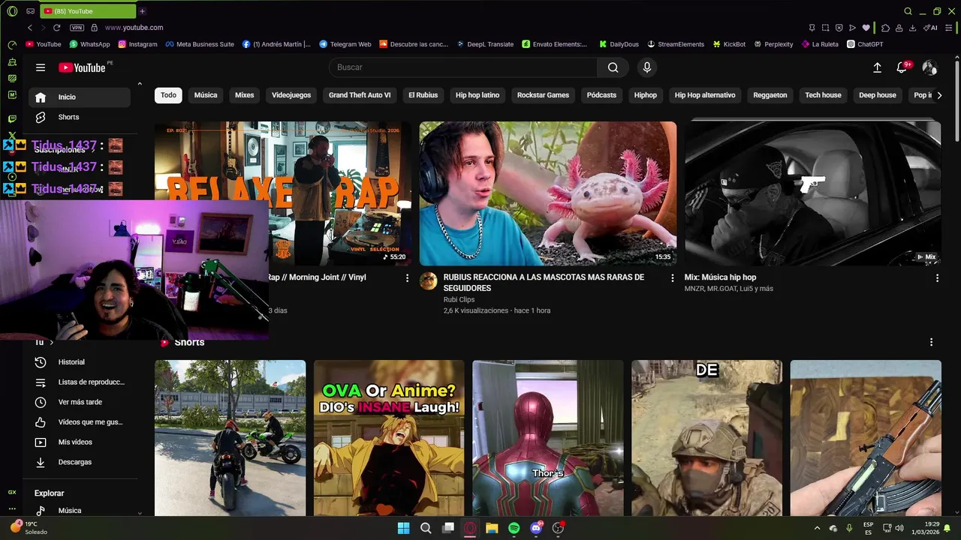961x540 pixels.
Task: Open a new browser tab
Action: [142, 11]
